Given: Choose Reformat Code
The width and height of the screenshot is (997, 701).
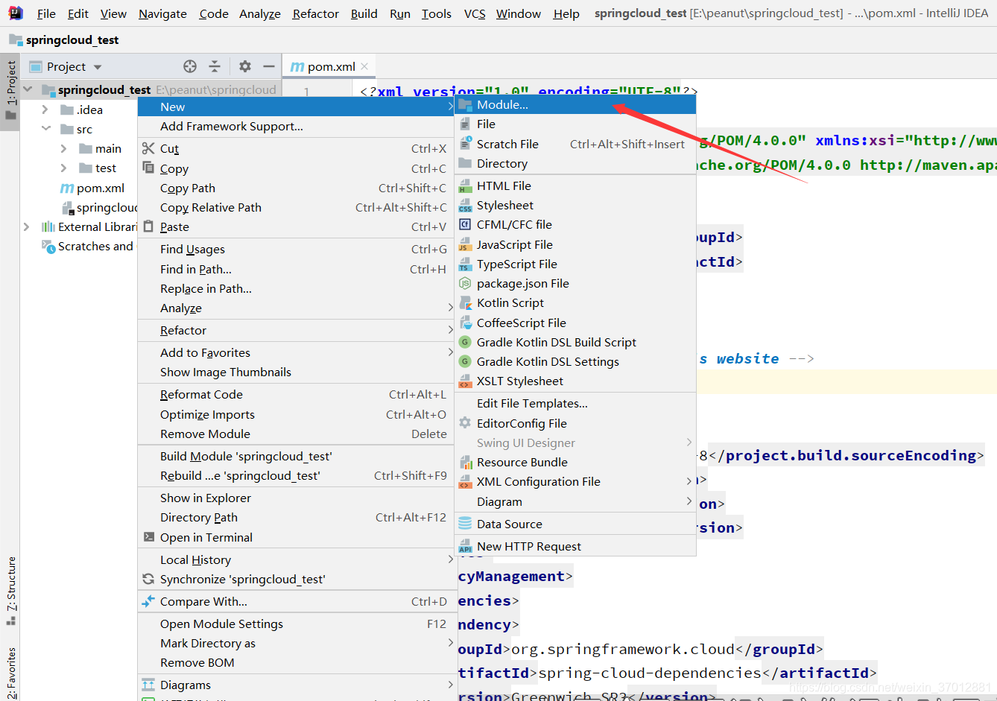Looking at the screenshot, I should pos(296,394).
